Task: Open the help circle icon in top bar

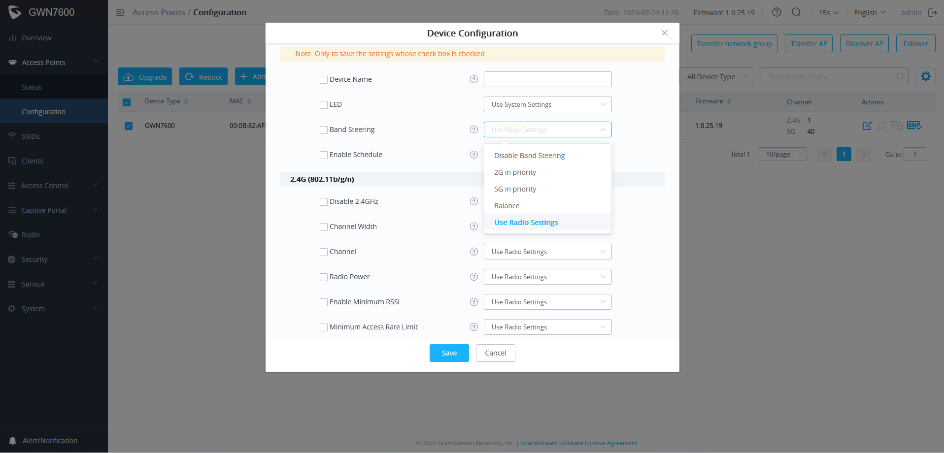Action: pyautogui.click(x=776, y=12)
